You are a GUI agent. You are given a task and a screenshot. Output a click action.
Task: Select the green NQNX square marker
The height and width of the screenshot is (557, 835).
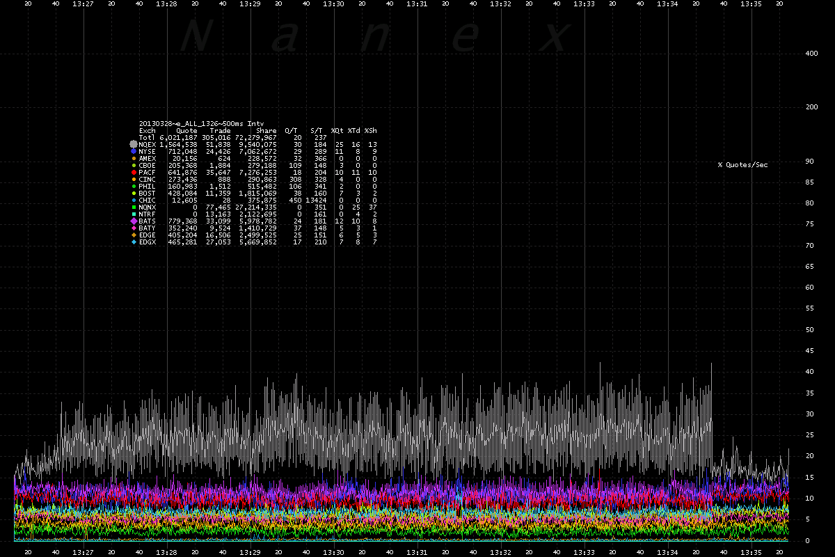pyautogui.click(x=133, y=207)
